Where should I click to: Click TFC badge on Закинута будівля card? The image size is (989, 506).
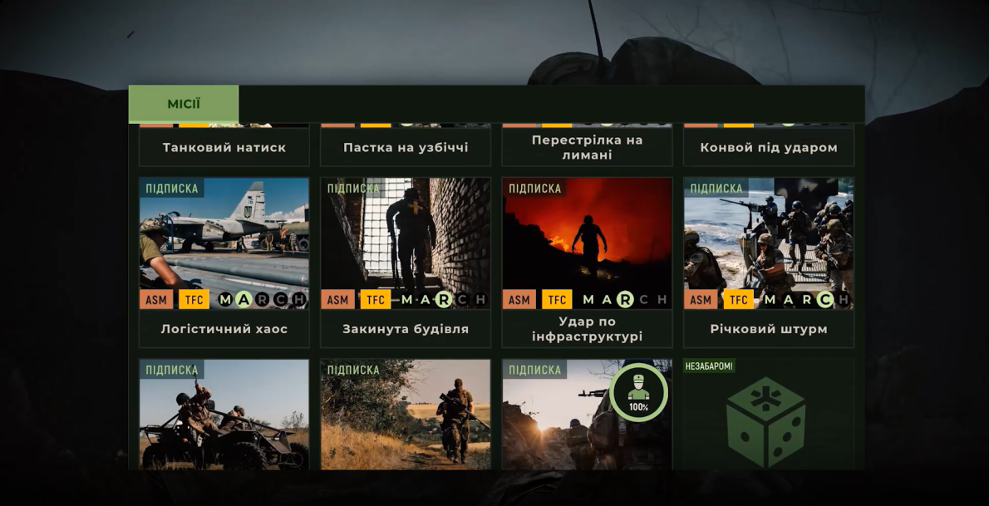376,299
